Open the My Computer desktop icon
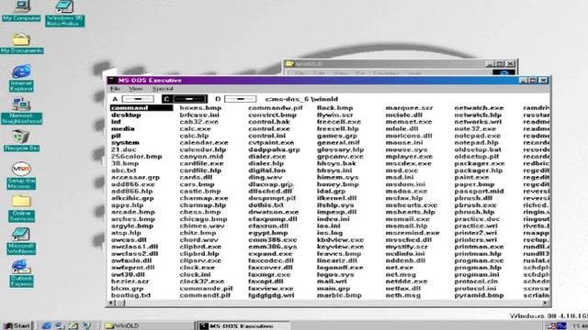This screenshot has width=588, height=330. point(21,10)
